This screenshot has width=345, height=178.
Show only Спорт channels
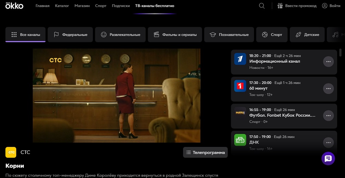pyautogui.click(x=272, y=35)
